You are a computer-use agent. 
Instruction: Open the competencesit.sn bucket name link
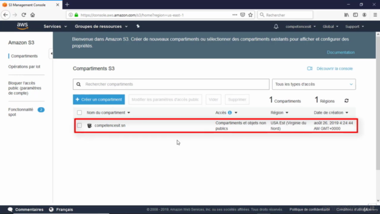pyautogui.click(x=110, y=125)
